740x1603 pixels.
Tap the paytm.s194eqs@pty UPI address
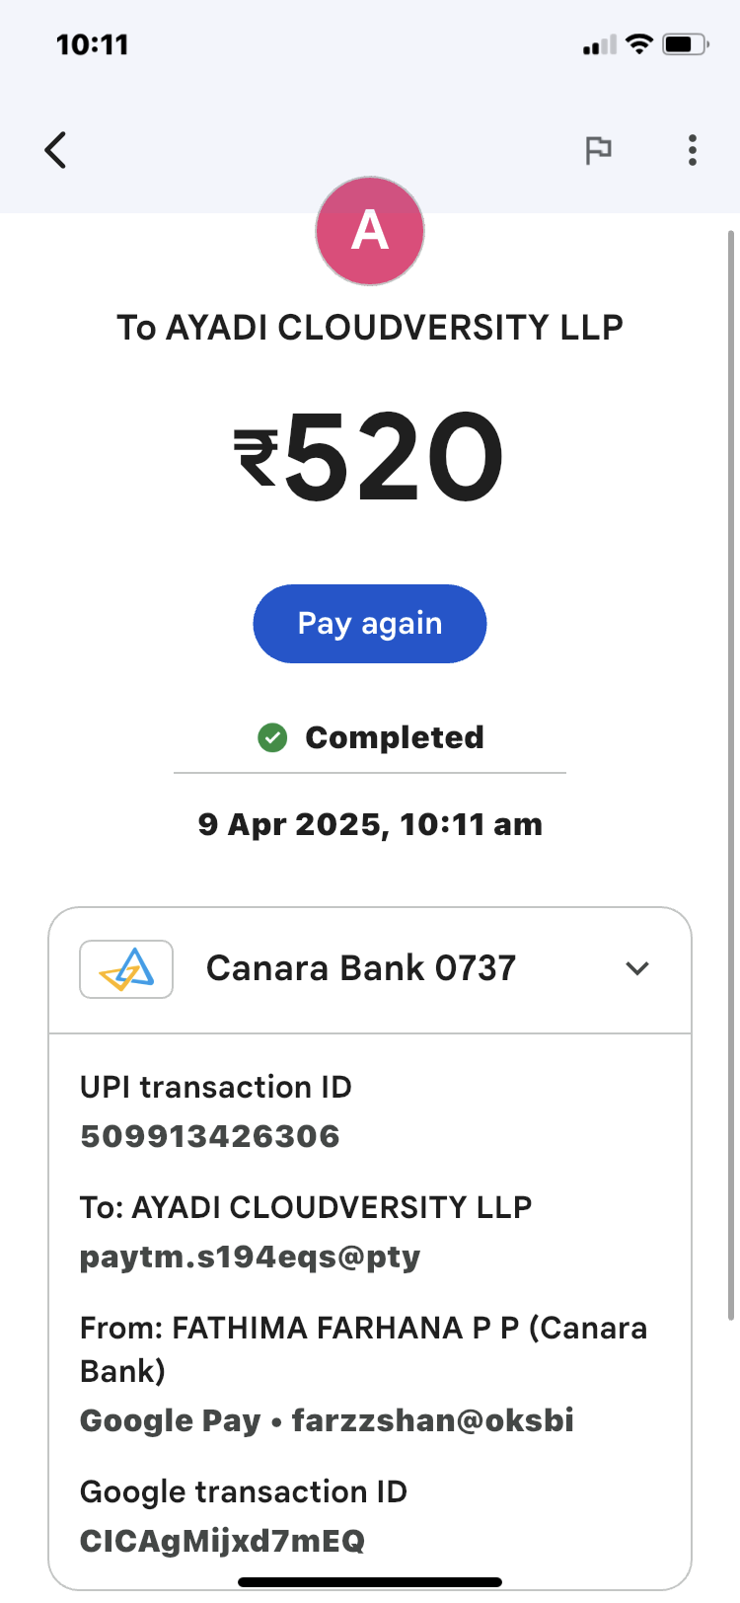pyautogui.click(x=251, y=1257)
